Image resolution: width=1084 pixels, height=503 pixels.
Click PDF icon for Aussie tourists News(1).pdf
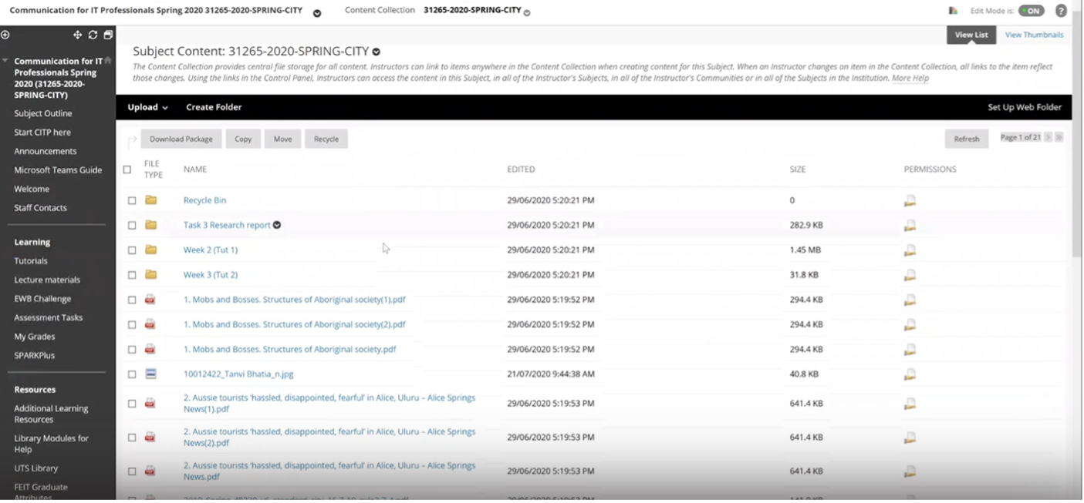point(150,403)
